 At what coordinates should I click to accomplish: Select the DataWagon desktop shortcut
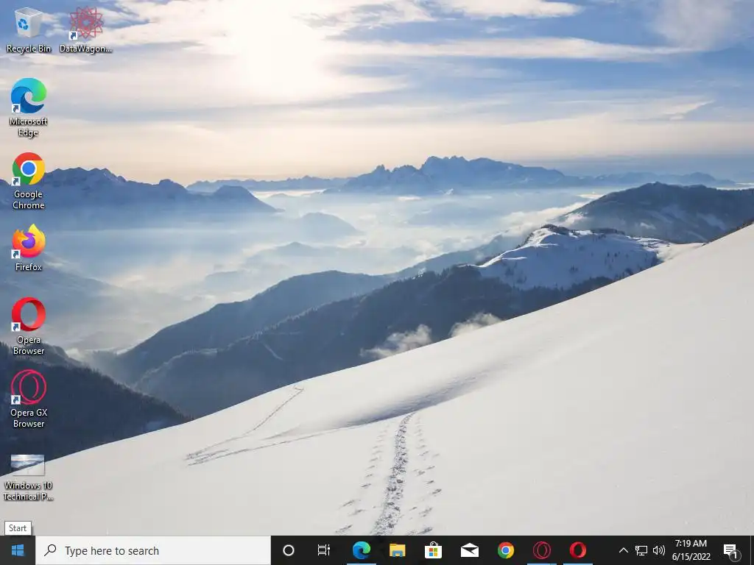(x=85, y=29)
